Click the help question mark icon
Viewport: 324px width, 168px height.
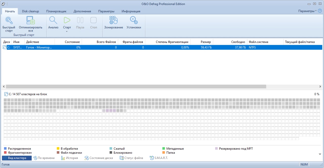point(320,11)
